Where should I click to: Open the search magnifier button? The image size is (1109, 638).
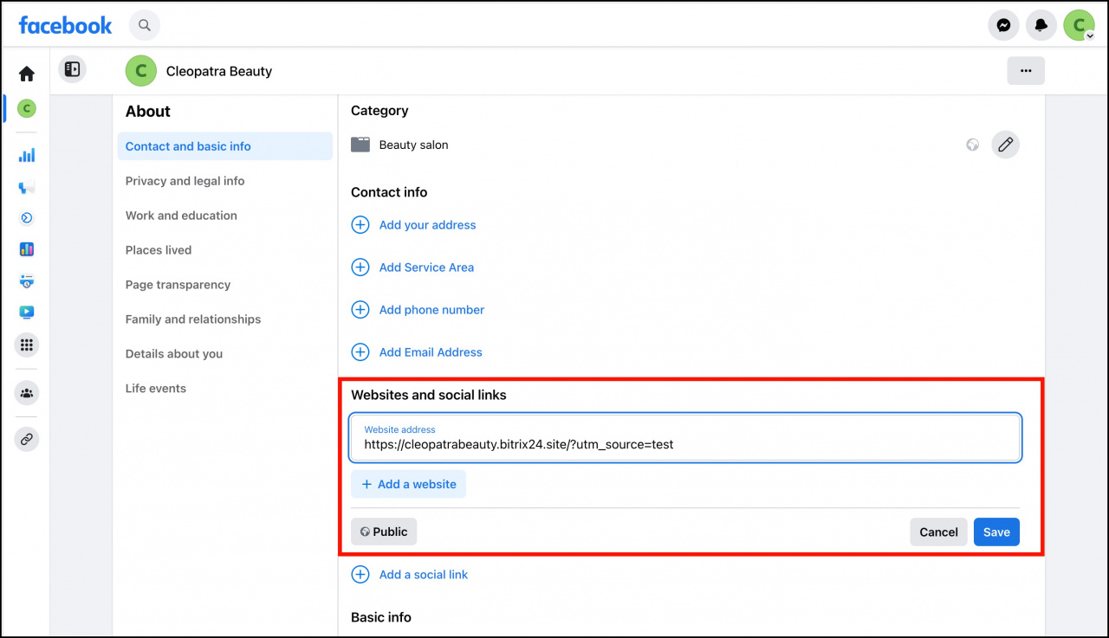tap(145, 25)
